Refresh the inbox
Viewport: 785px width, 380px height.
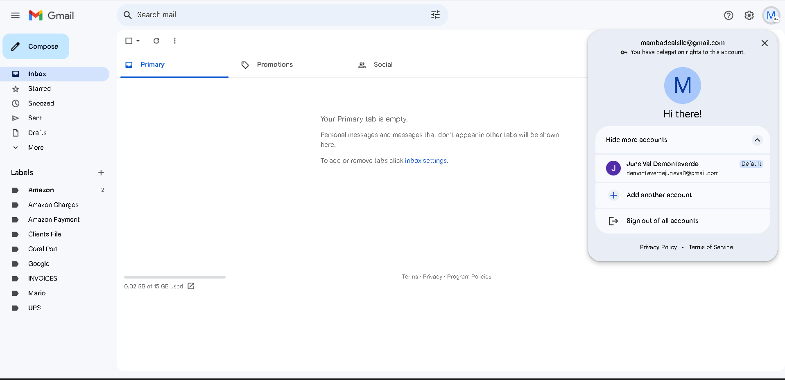[156, 41]
